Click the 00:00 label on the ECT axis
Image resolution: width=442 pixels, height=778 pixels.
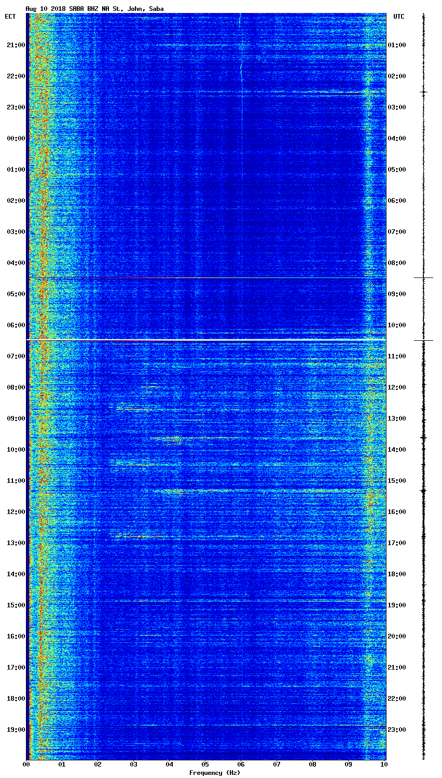tap(16, 138)
